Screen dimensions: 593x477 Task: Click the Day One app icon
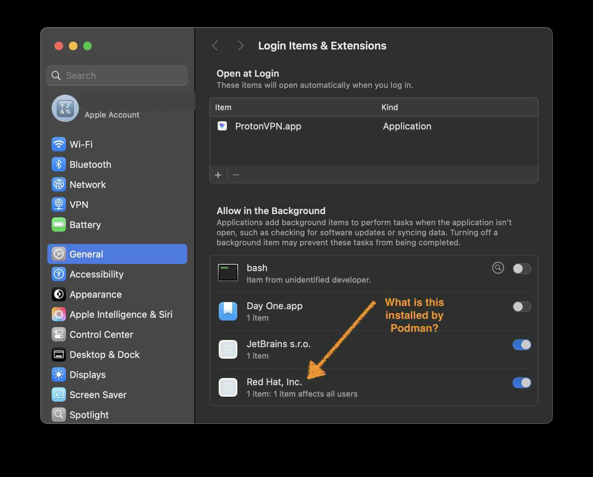[228, 311]
